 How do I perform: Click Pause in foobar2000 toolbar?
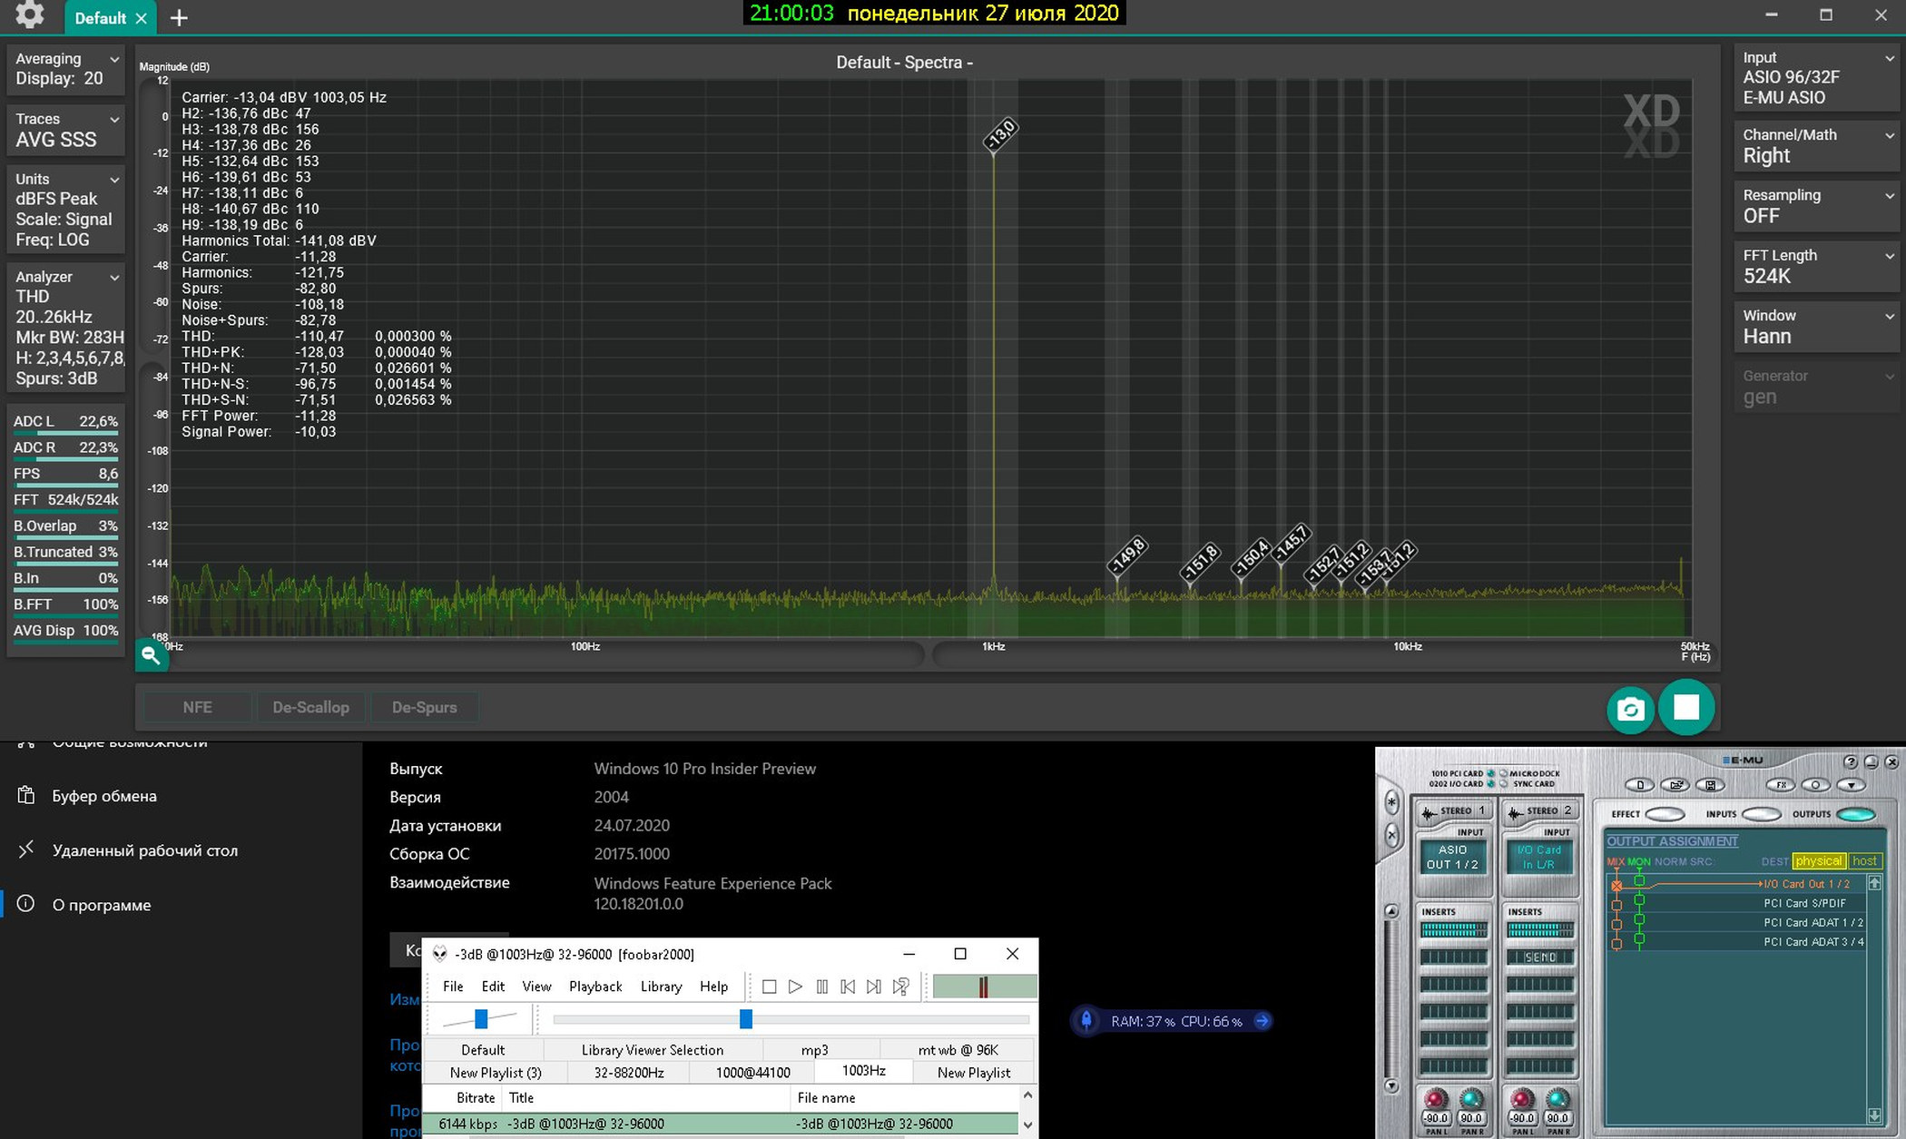pos(821,987)
